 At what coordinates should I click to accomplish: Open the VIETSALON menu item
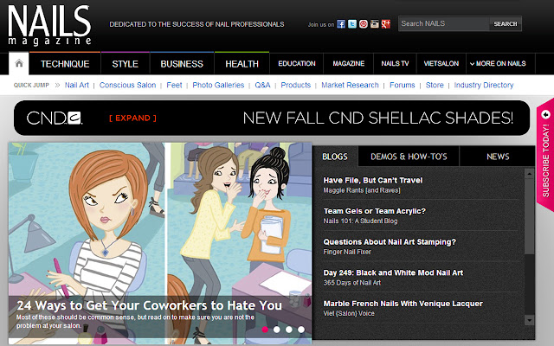coord(441,63)
